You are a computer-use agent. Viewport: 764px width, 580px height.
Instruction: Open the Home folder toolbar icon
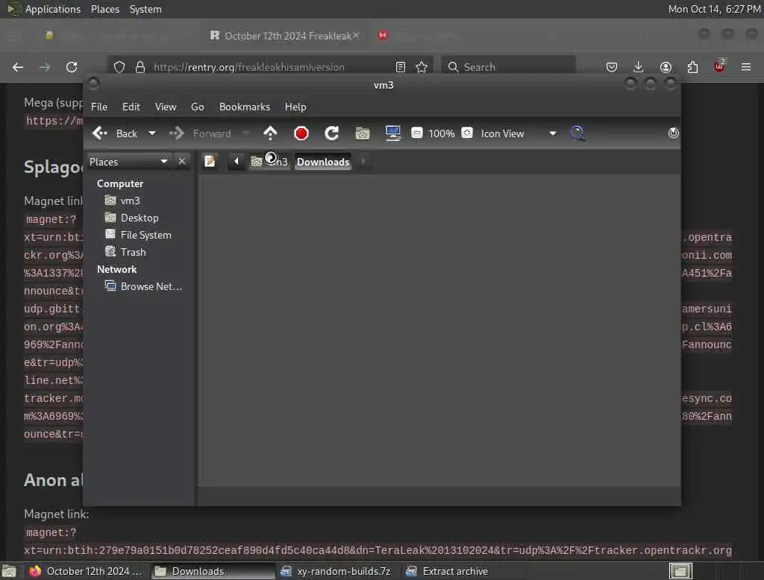(x=362, y=133)
